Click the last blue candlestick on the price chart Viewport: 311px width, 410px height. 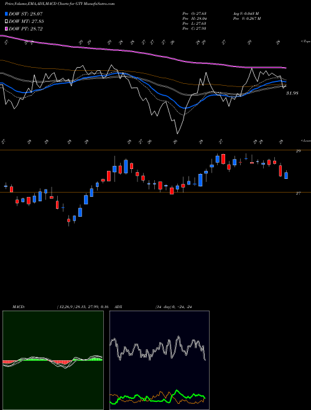point(286,175)
